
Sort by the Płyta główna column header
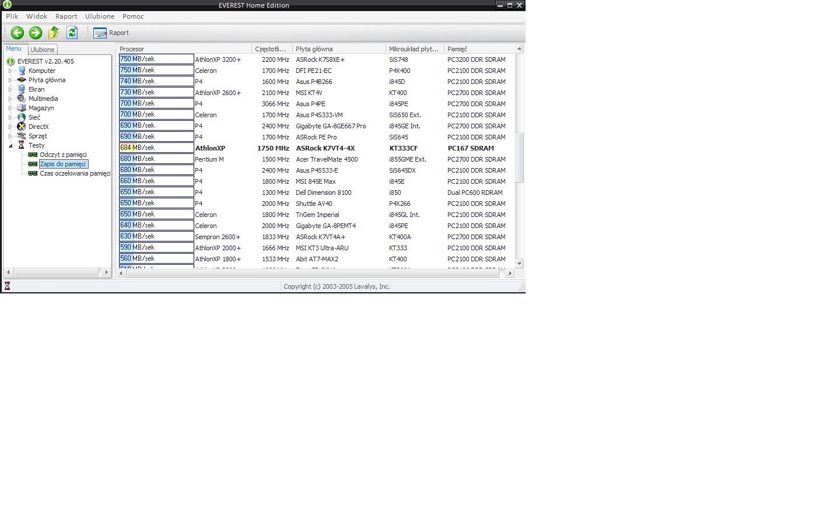point(339,49)
